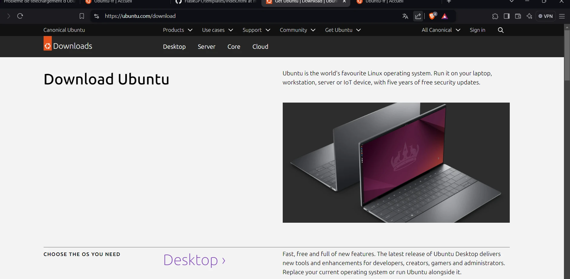The height and width of the screenshot is (279, 570).
Task: Expand the Products dropdown menu
Action: pos(177,30)
